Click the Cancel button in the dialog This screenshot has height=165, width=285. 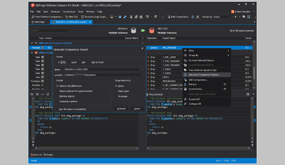137,108
